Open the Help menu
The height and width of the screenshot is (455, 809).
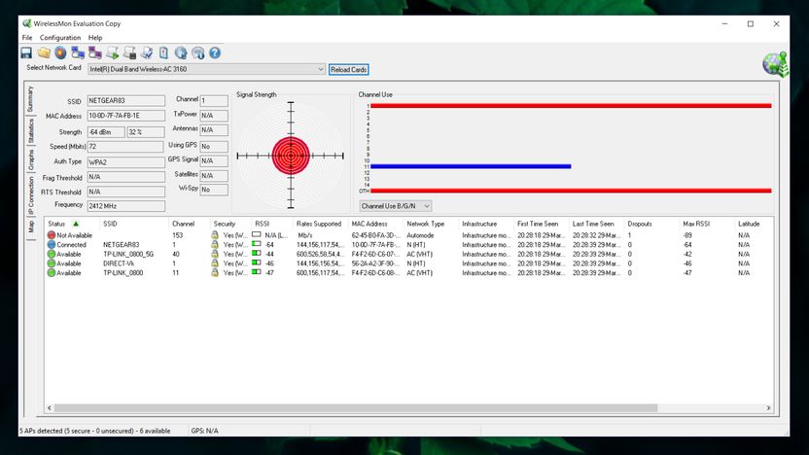point(95,38)
